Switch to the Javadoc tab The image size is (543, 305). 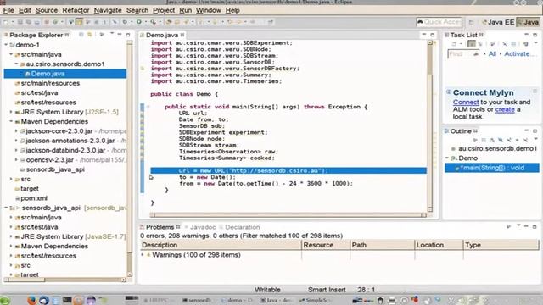[x=202, y=227]
